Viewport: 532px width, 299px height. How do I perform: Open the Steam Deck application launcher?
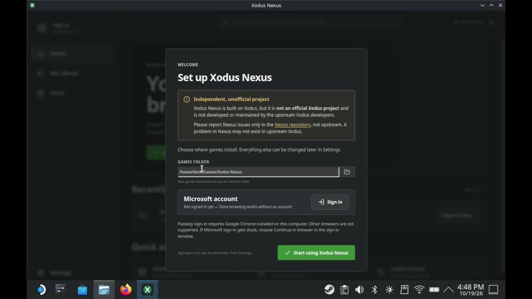click(41, 289)
